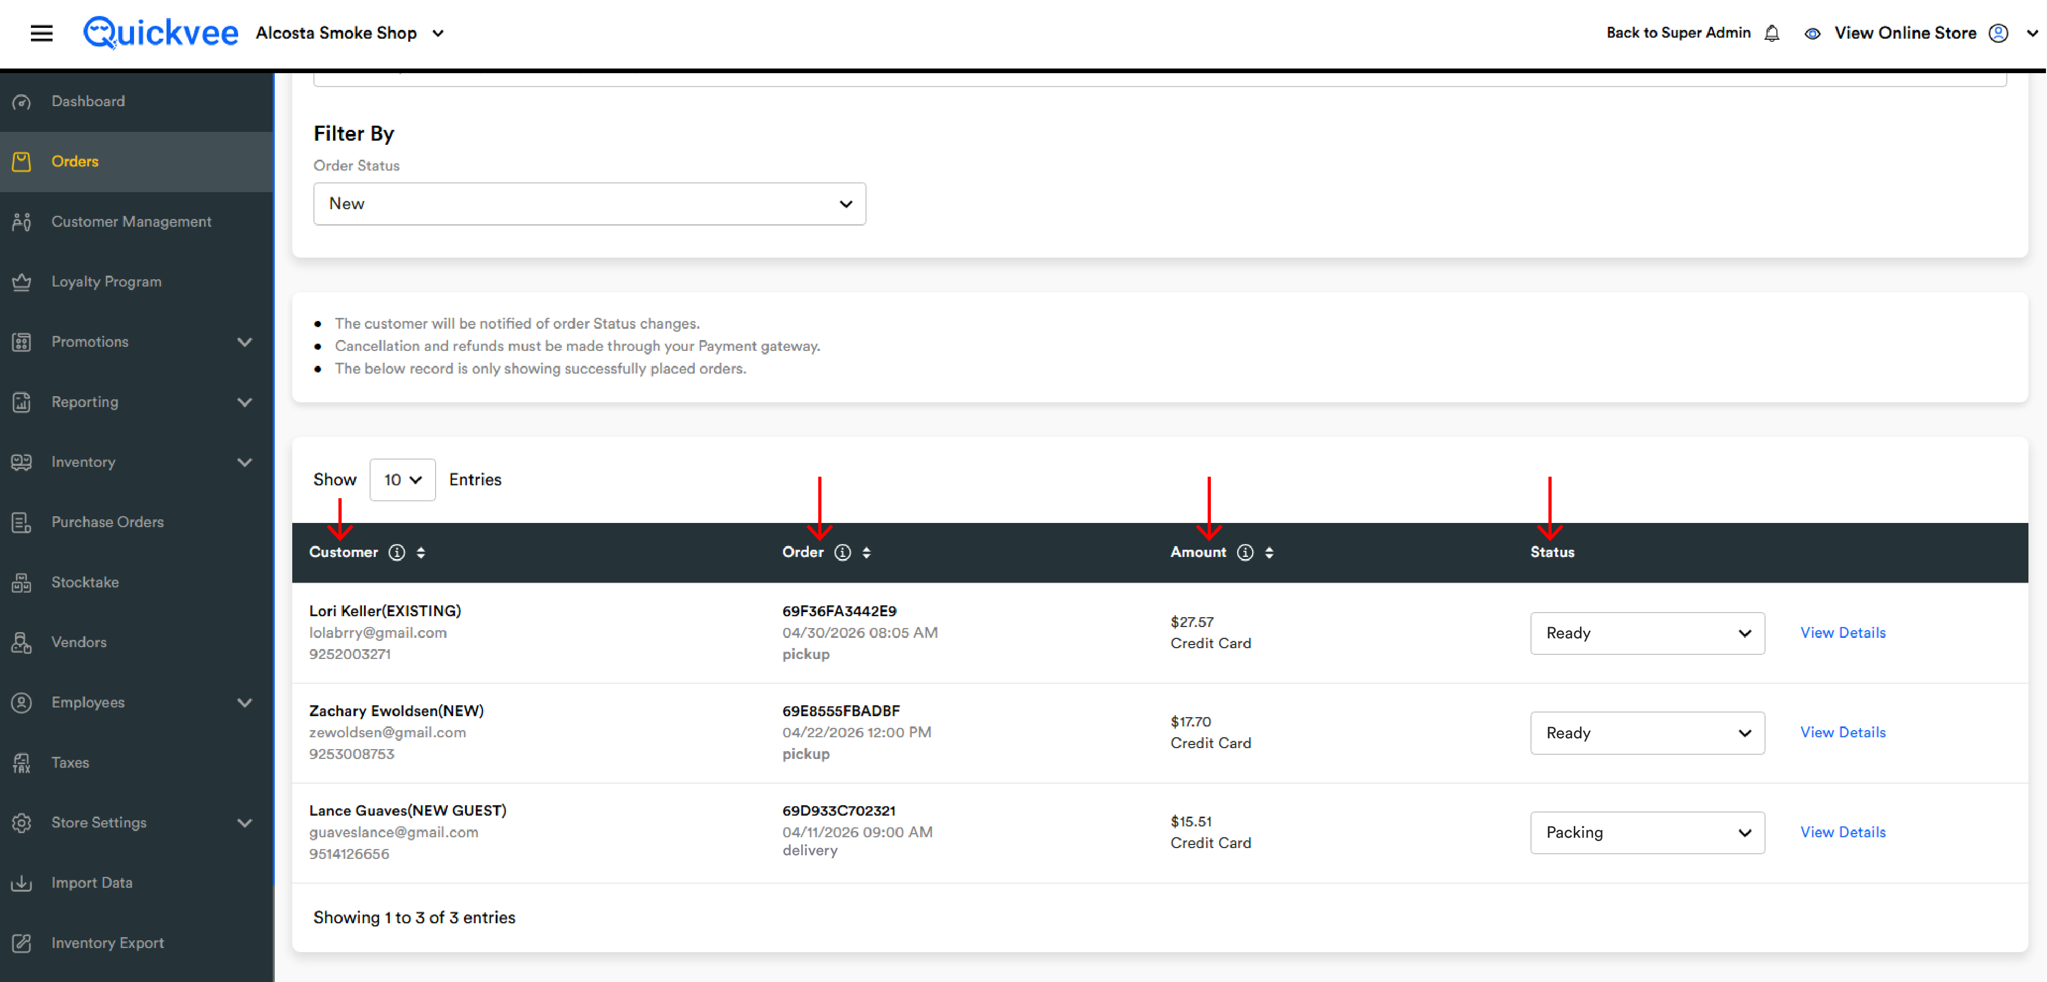Expand the Store Settings submenu chevron
This screenshot has width=2047, height=982.
pyautogui.click(x=245, y=822)
